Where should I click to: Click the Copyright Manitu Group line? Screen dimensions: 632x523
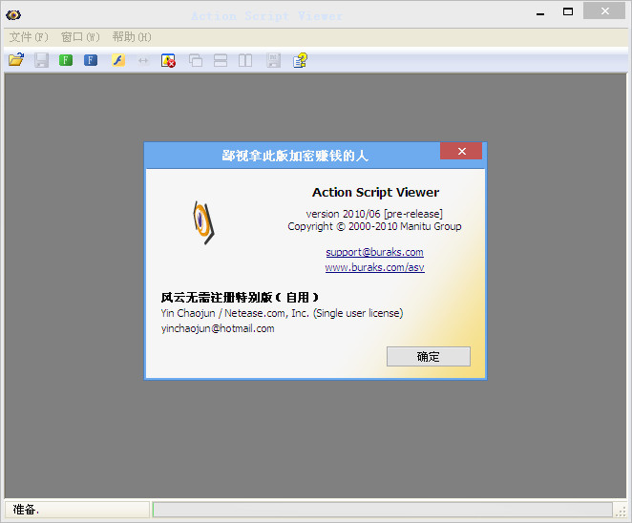[374, 226]
